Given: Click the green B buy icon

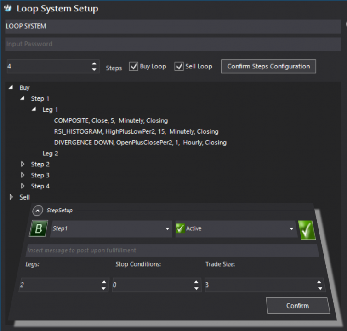Looking at the screenshot, I should pyautogui.click(x=39, y=228).
